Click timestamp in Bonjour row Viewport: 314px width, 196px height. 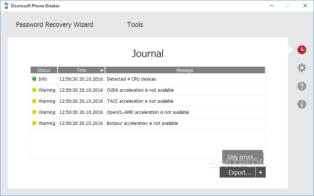(81, 123)
